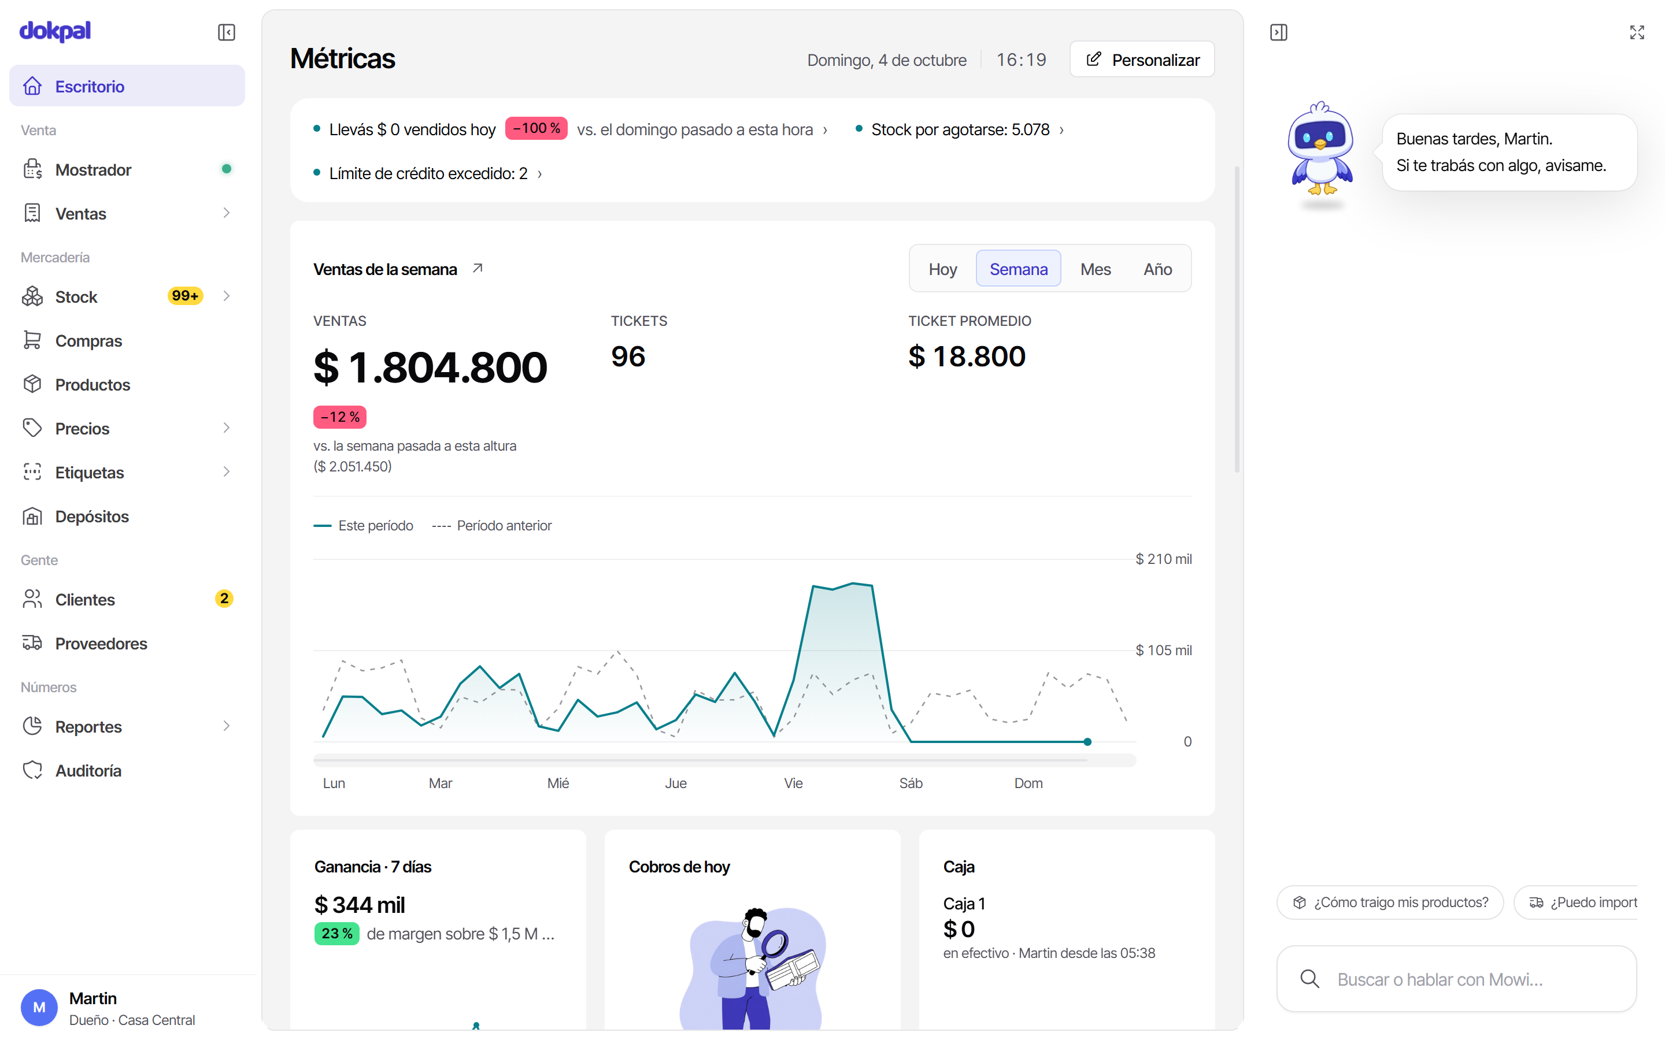Image resolution: width=1665 pixels, height=1040 pixels.
Task: Click the yellow 2 badge on Clientes
Action: click(x=224, y=599)
